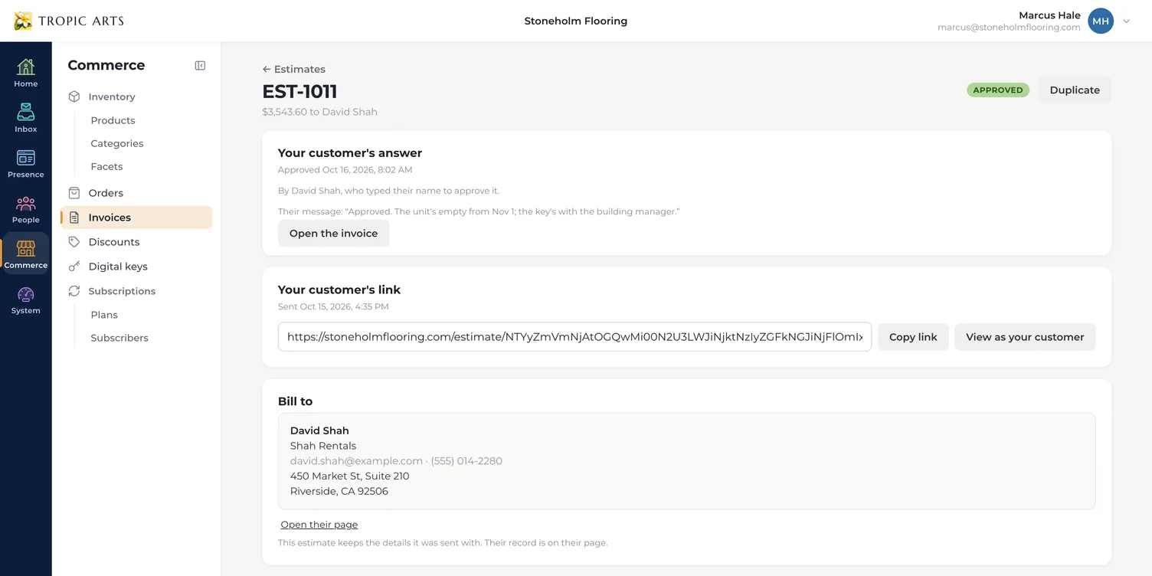
Task: Click the marcus@stoneholmflooring.com account email
Action: coord(1009,28)
